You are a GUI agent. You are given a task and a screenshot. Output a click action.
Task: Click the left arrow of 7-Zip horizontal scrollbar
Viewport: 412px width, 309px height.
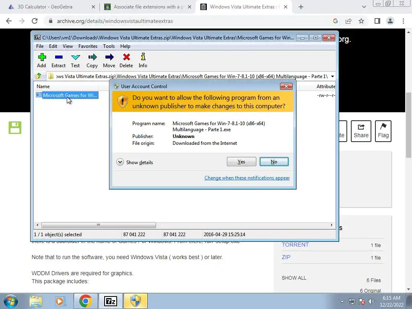pos(37,225)
